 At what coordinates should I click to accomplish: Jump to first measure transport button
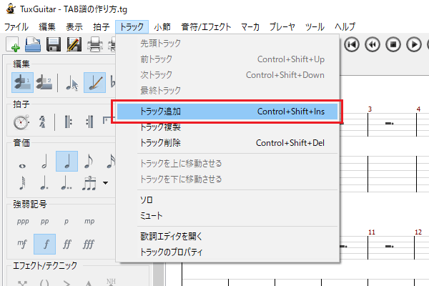pyautogui.click(x=352, y=44)
